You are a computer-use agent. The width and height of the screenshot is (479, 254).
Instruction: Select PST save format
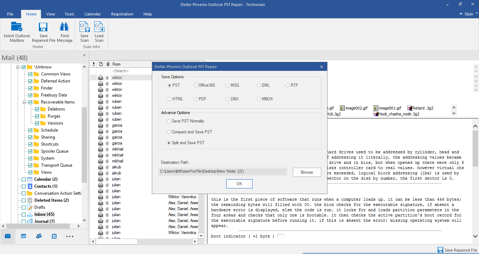point(174,85)
